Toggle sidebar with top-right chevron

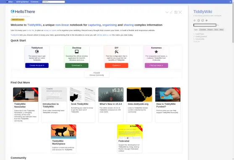click(x=230, y=2)
